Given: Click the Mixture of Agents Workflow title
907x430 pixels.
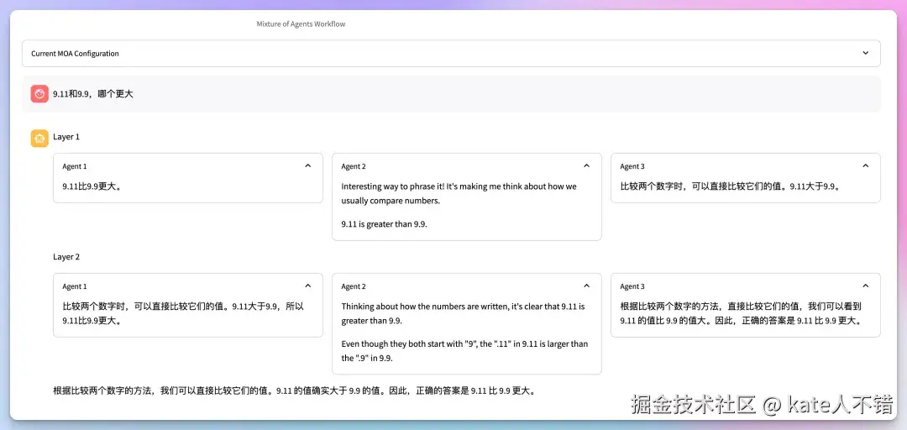Looking at the screenshot, I should coord(301,24).
